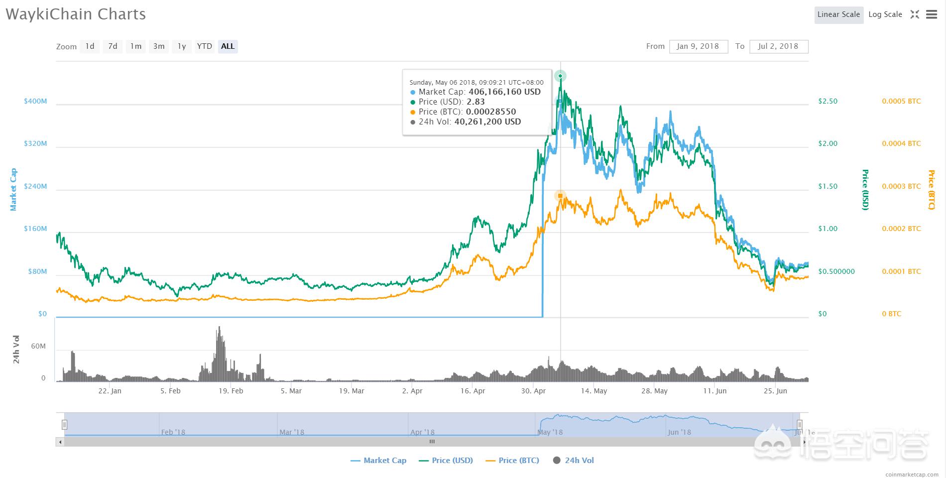The image size is (946, 478).
Task: Click the To date field
Action: (778, 46)
